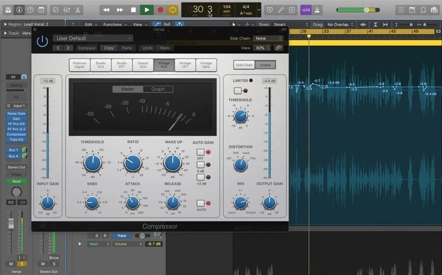Image resolution: width=442 pixels, height=275 pixels.
Task: Open the Editors scissors icon
Action: pos(78,10)
